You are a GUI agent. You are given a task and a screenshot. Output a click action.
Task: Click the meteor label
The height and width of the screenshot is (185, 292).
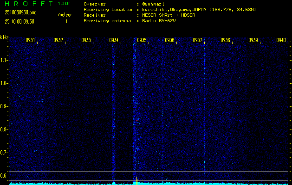65,15
